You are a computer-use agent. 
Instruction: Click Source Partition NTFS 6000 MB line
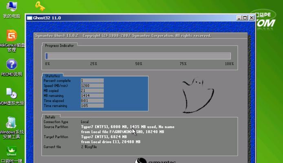tap(128, 127)
